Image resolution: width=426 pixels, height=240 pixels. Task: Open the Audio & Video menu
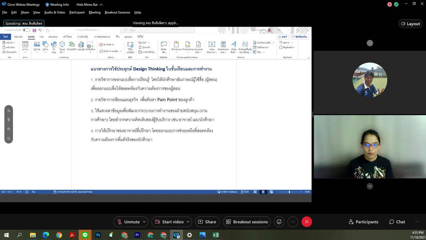(x=55, y=12)
